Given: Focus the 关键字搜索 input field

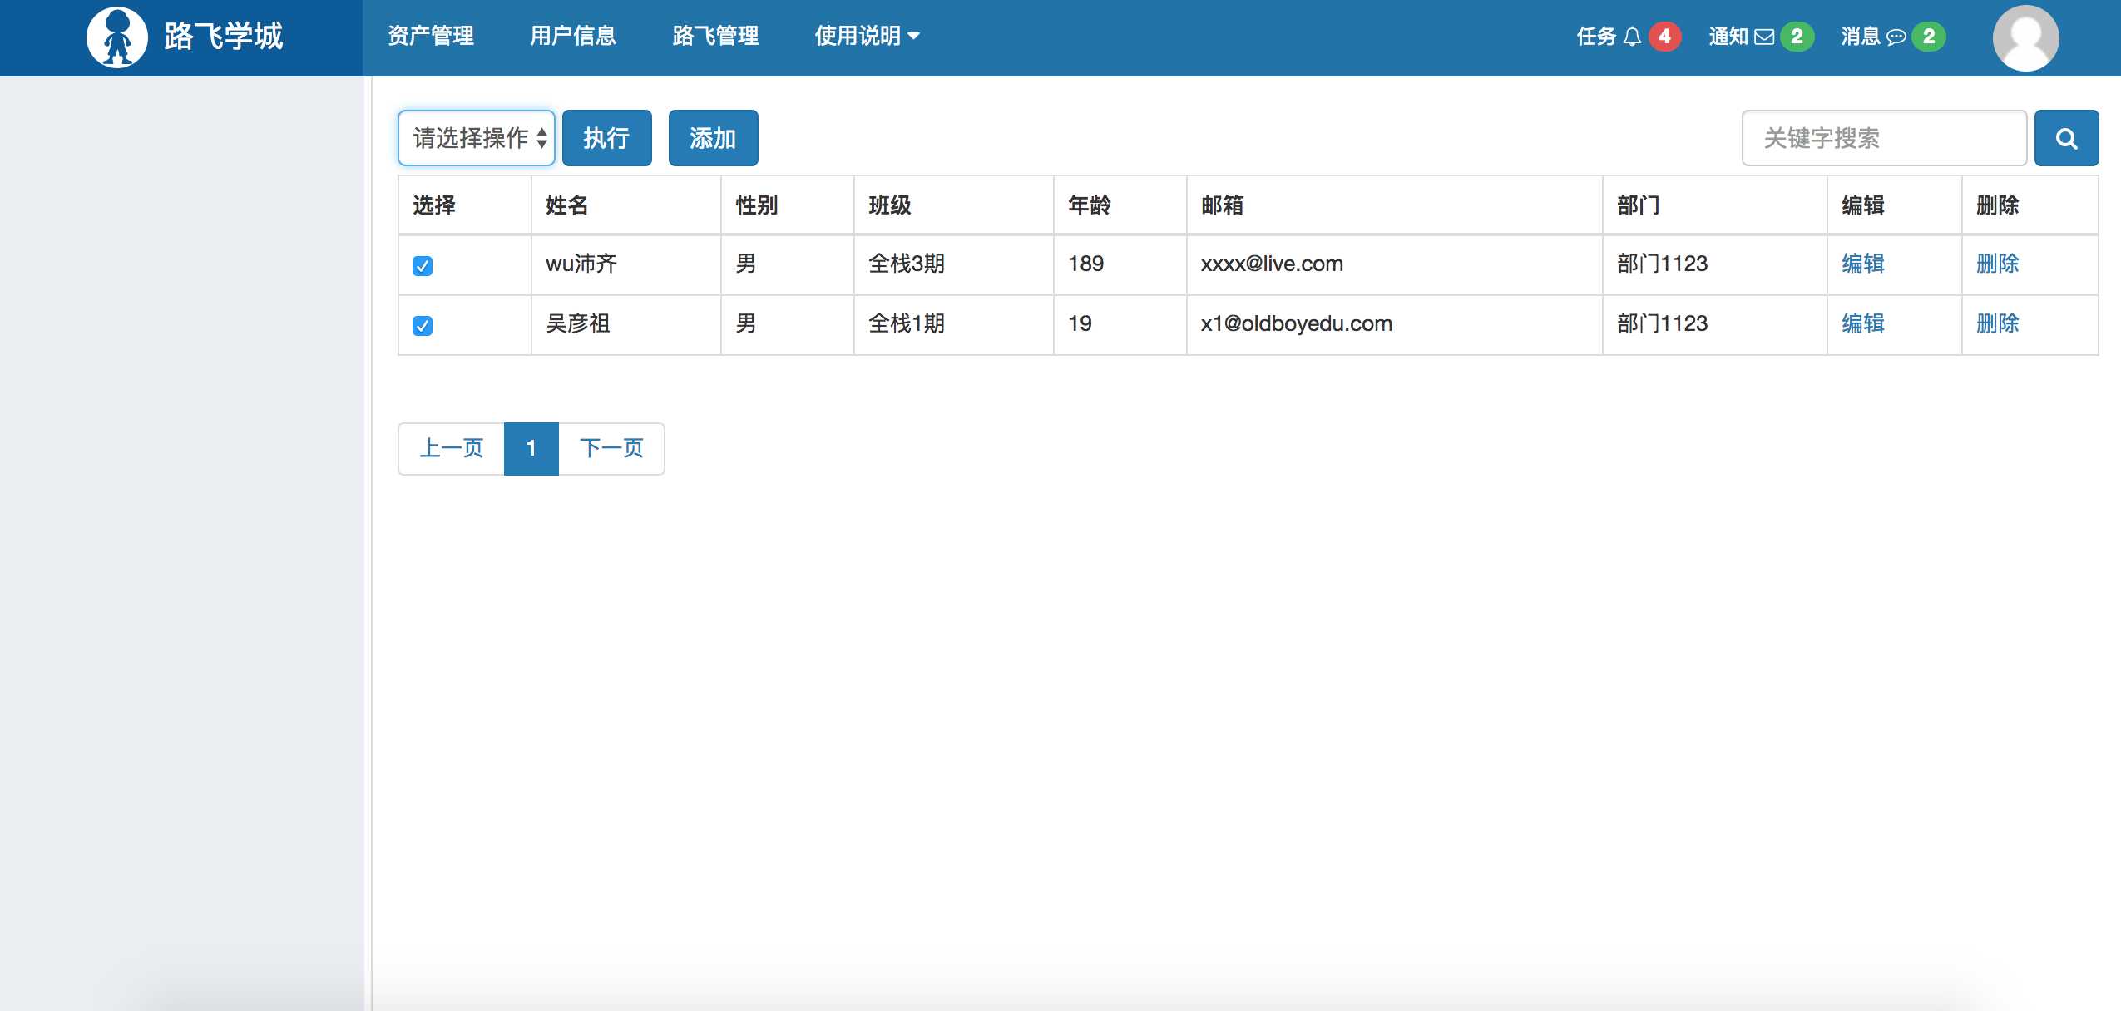Looking at the screenshot, I should click(1884, 138).
